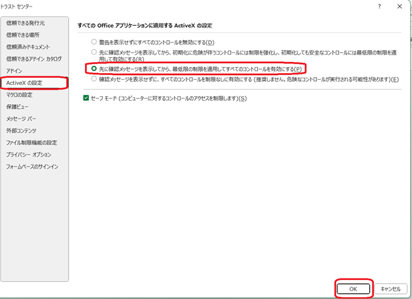This screenshot has width=412, height=299.
Task: Open マクロの設定 page
Action: (19, 95)
